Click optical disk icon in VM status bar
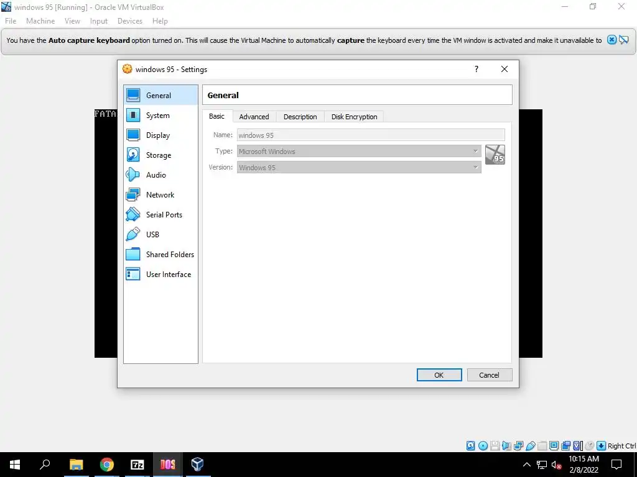The image size is (637, 477). pyautogui.click(x=483, y=446)
